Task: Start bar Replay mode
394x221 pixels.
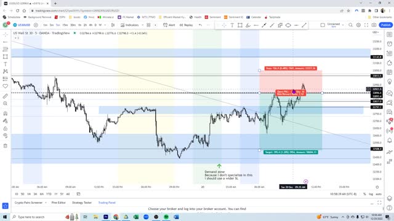Action: [x=186, y=25]
